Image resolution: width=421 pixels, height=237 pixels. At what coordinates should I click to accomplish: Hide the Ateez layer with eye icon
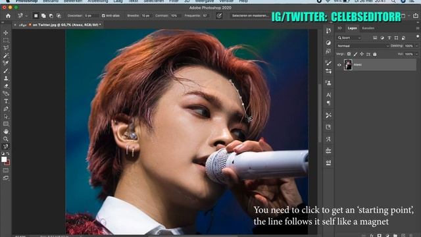click(339, 65)
